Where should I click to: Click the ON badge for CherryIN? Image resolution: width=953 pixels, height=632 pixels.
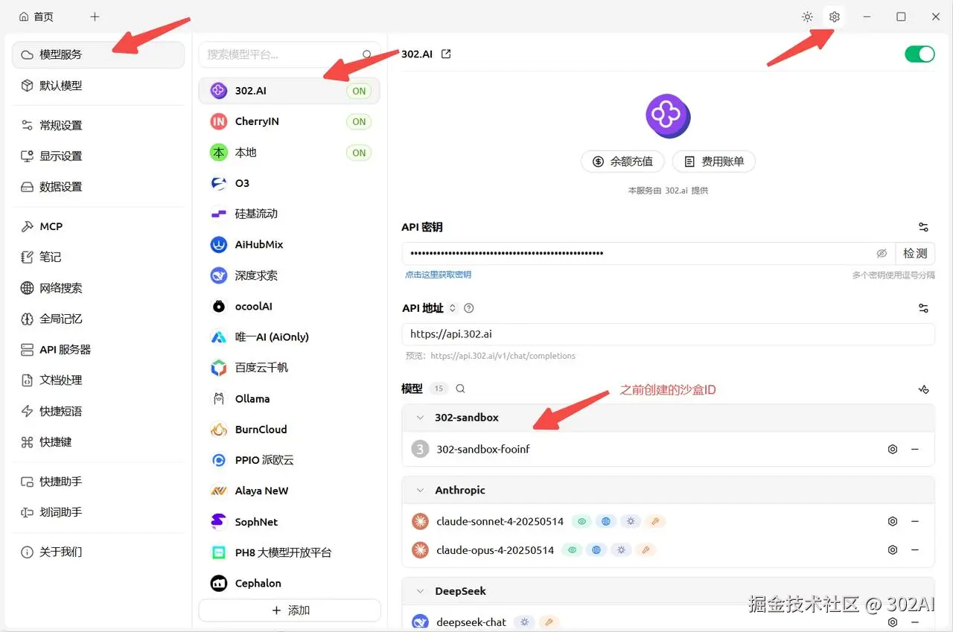[x=359, y=121]
